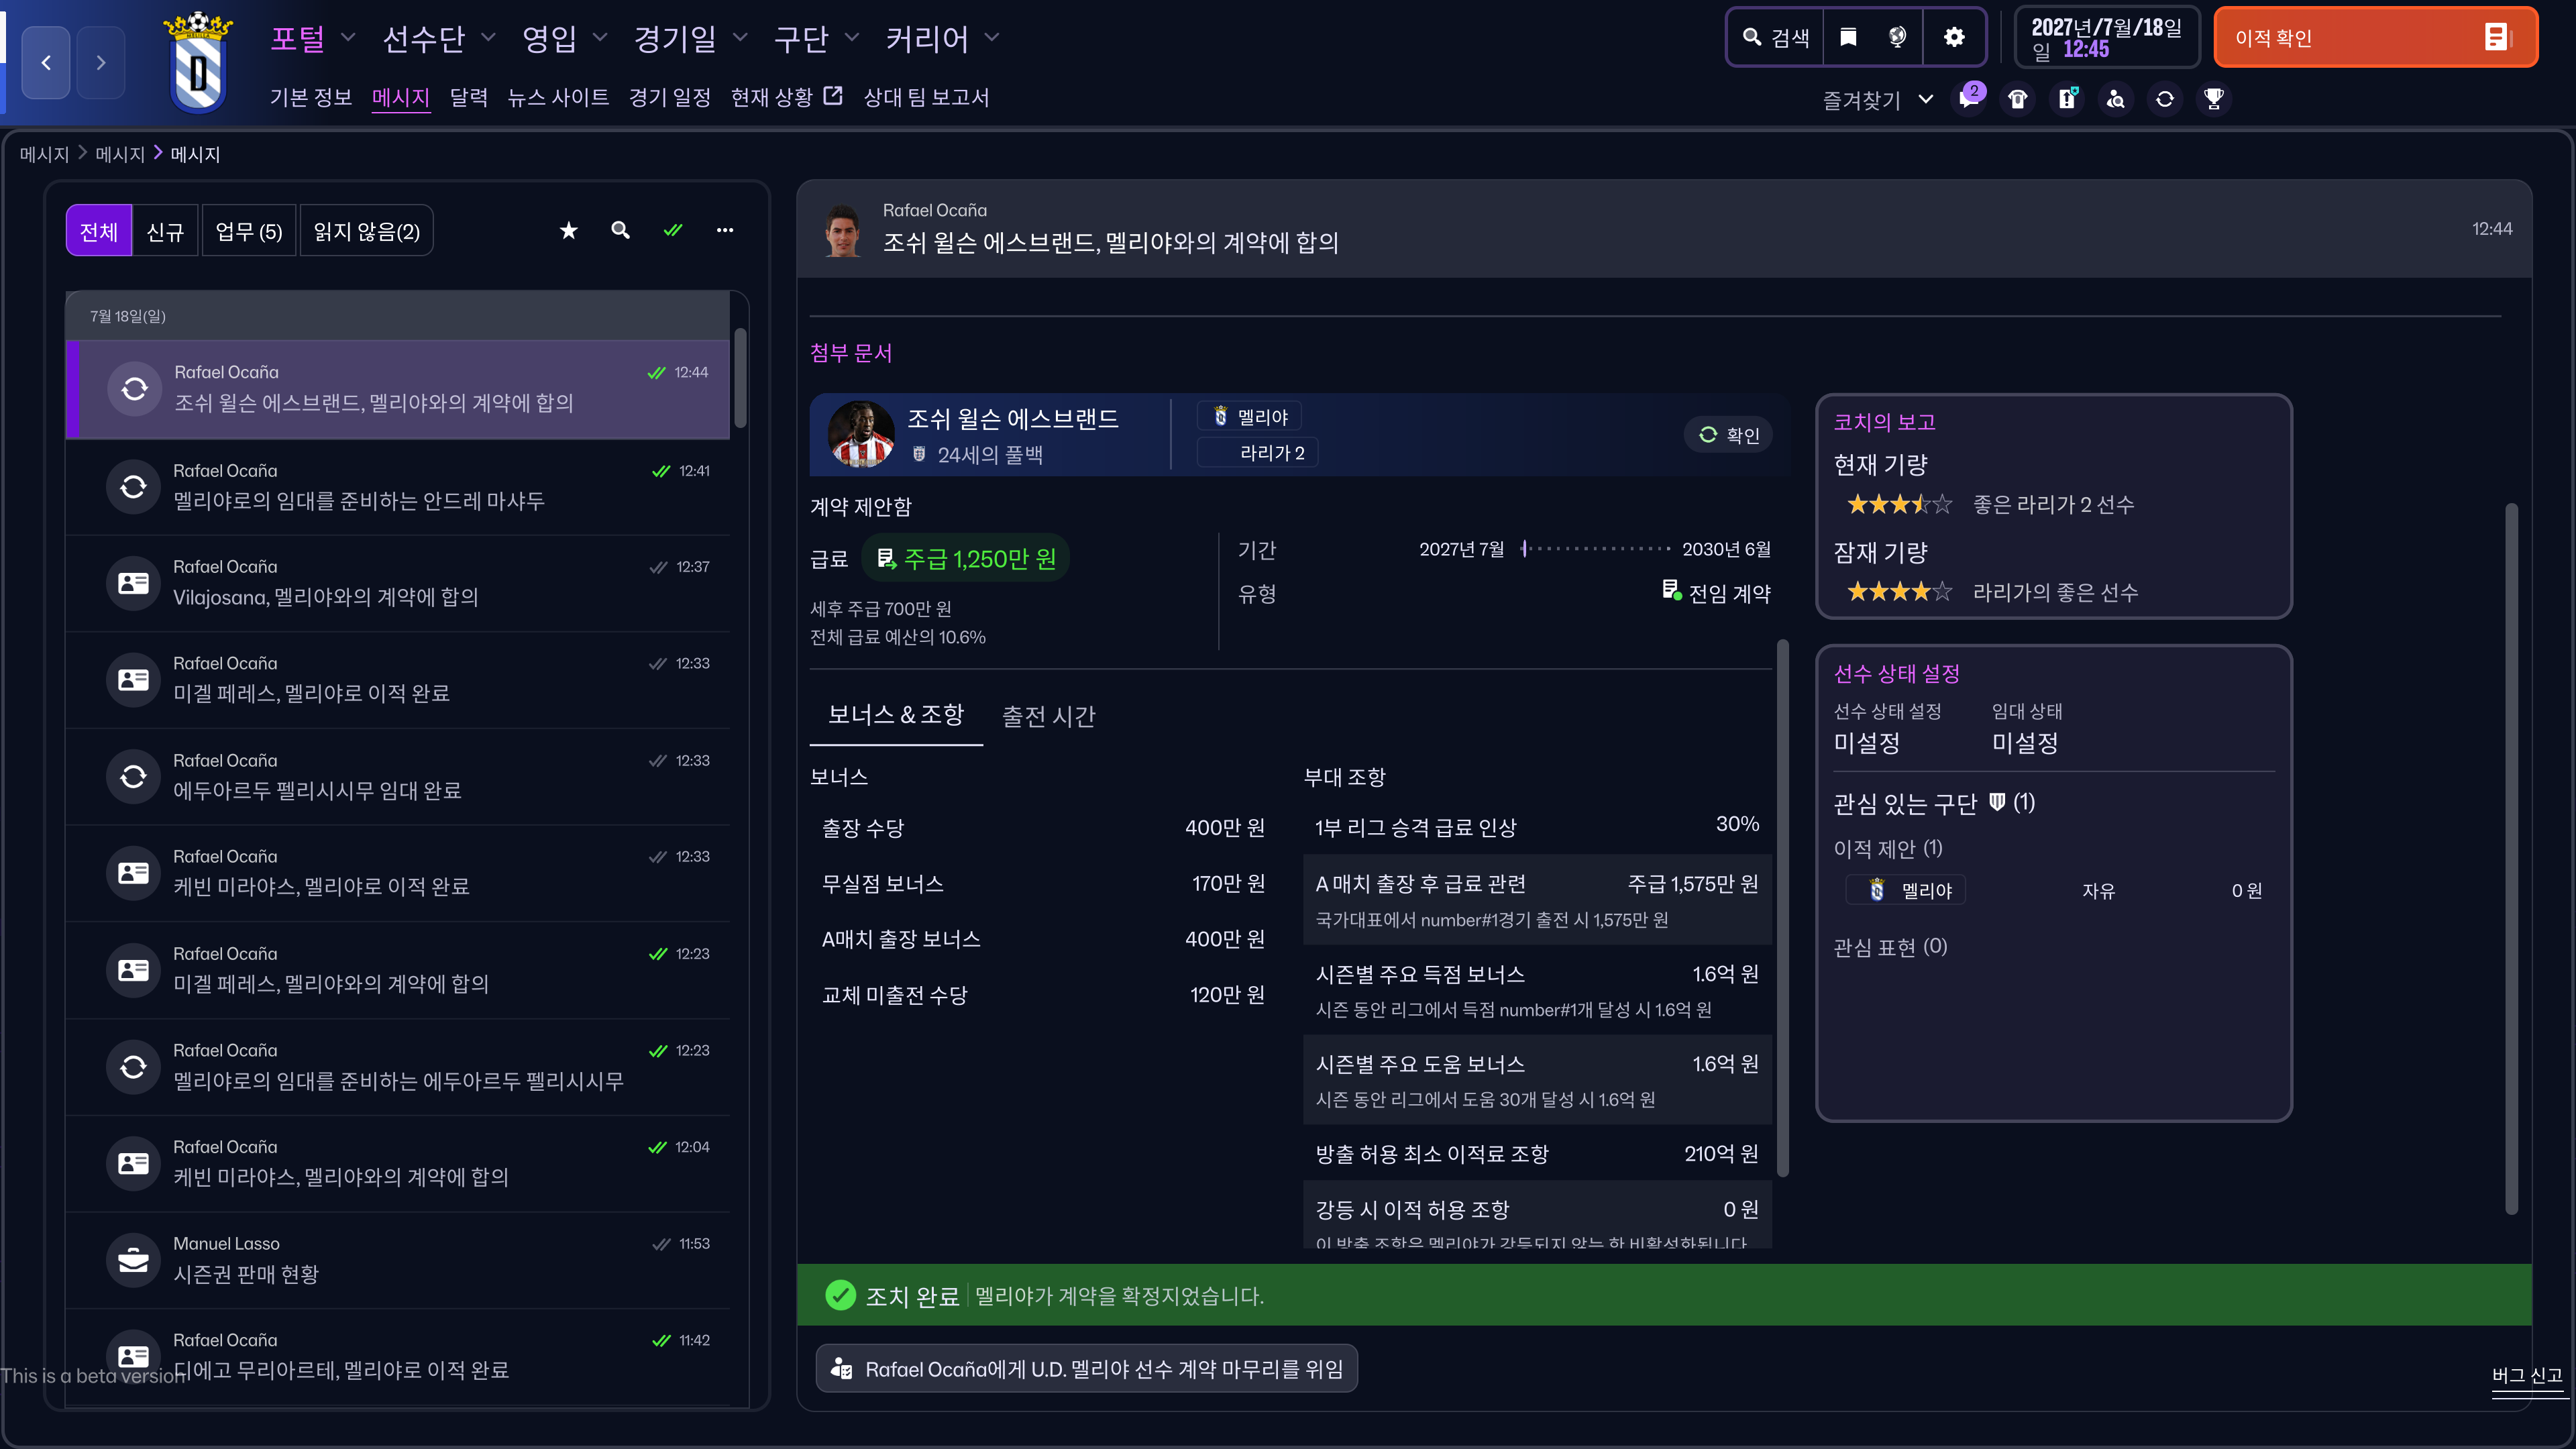Click the 확인 button on player card

tap(1729, 435)
